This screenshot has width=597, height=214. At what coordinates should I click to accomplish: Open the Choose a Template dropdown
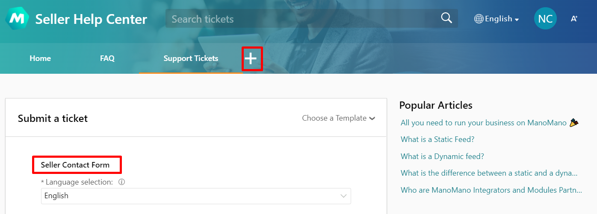(x=339, y=118)
